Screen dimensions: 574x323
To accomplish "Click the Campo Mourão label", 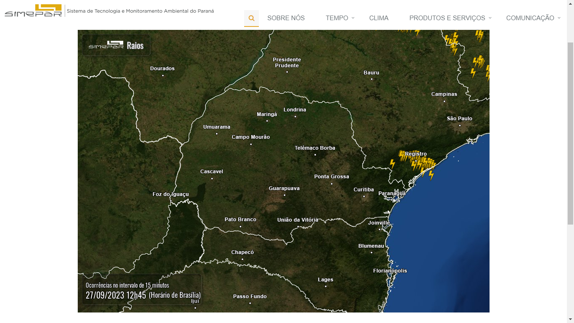I will (251, 137).
